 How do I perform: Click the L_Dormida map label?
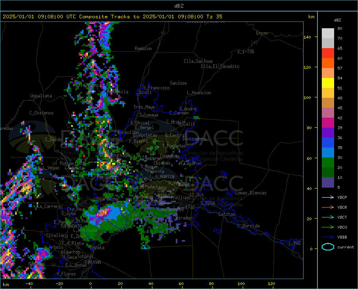(248, 226)
